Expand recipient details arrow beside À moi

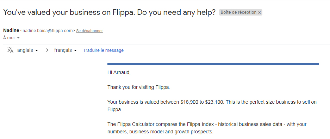18,38
